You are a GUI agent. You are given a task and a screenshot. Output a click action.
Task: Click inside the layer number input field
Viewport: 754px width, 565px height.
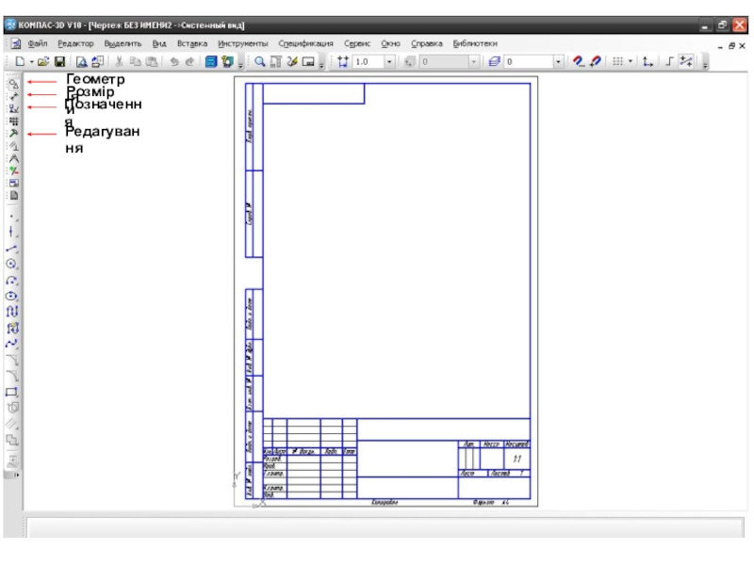pyautogui.click(x=528, y=62)
